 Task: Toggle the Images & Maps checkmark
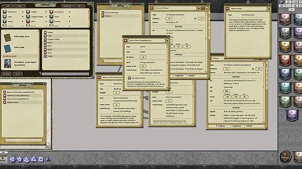click(46, 17)
